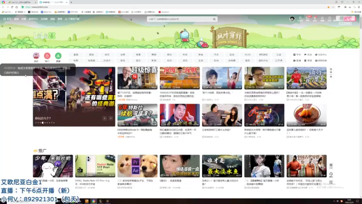
Task: Select the 国创 category button
Action: click(92, 55)
